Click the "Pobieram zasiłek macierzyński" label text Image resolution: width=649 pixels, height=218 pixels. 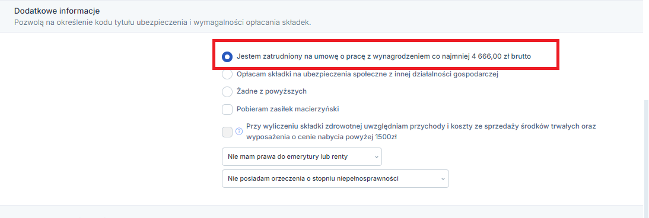pos(288,110)
